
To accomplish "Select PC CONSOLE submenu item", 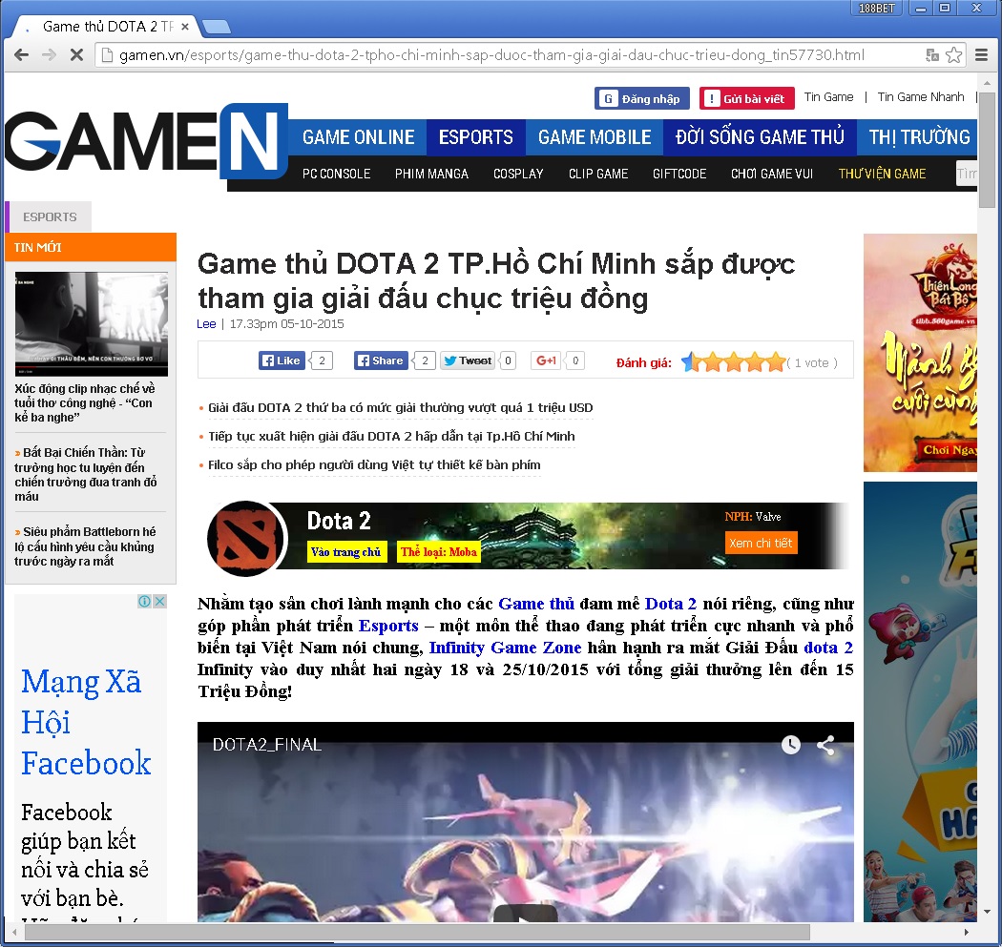I will 336,174.
